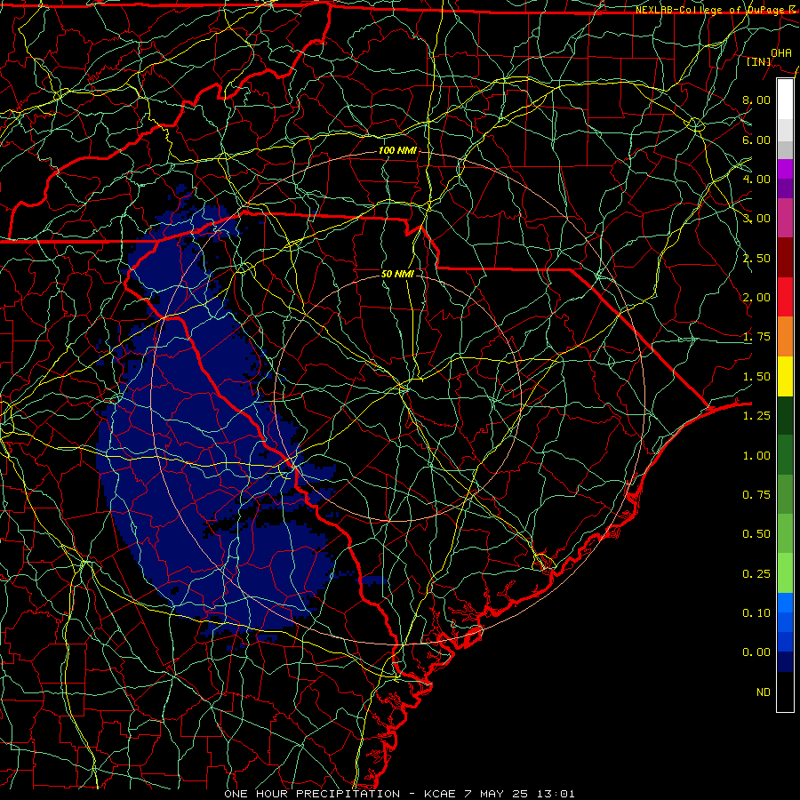Click the '0.10' legend value
Screen dimensions: 800x800
tap(756, 613)
